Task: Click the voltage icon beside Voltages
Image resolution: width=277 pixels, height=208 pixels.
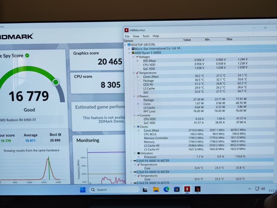Action: click(137, 57)
